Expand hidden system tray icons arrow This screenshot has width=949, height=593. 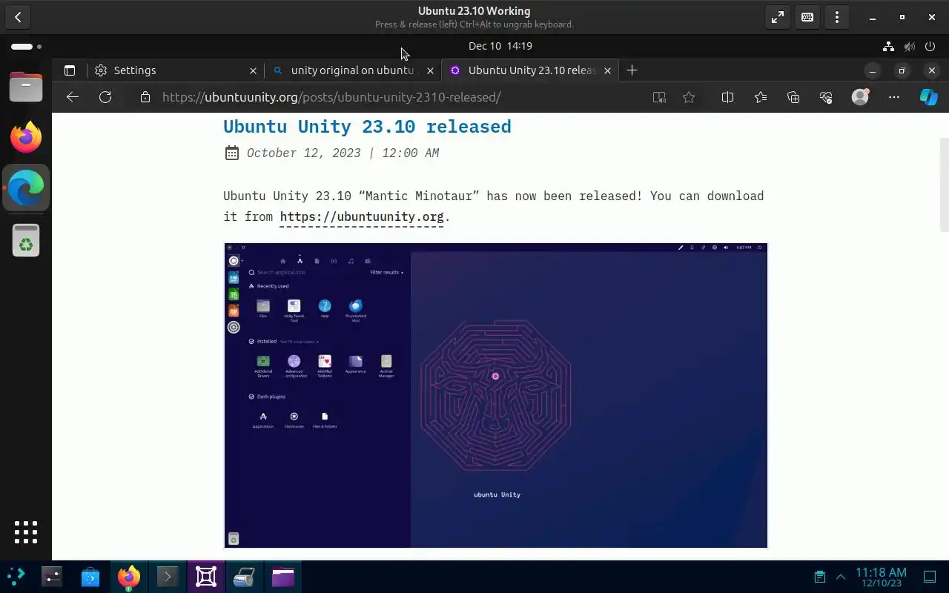coord(841,577)
